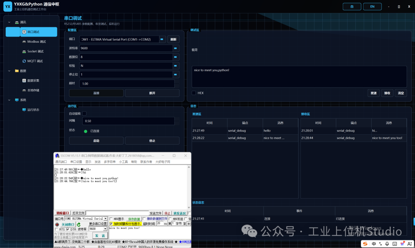The image size is (415, 248).
Task: Click the Socket 调试 sidebar icon
Action: (x=24, y=52)
